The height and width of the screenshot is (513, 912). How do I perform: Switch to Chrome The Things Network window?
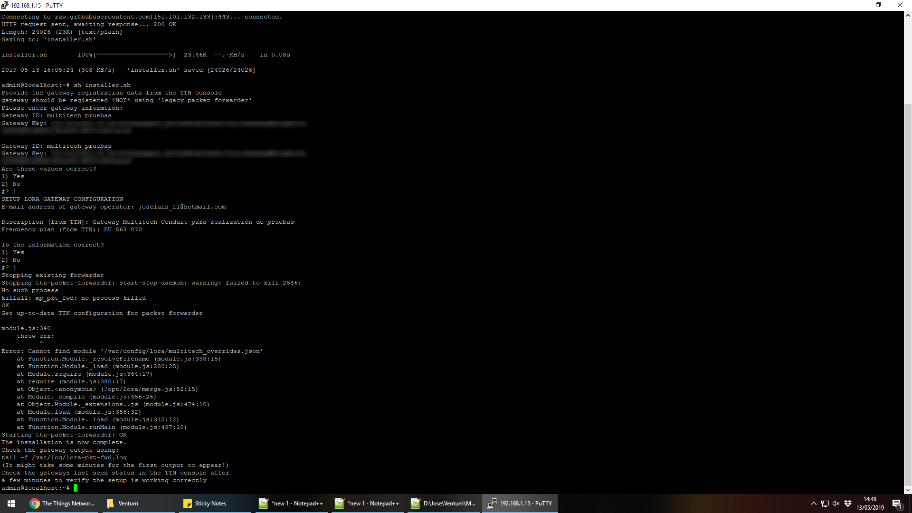tap(62, 503)
